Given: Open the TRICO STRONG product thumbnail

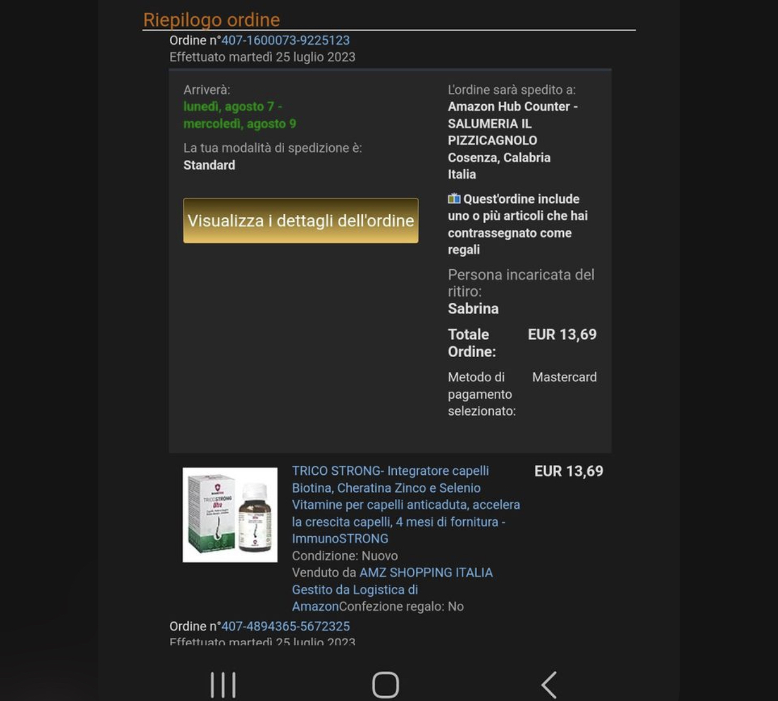Looking at the screenshot, I should [x=230, y=515].
